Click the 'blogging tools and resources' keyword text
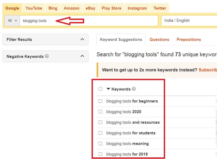This screenshot has height=159, width=217. [133, 122]
